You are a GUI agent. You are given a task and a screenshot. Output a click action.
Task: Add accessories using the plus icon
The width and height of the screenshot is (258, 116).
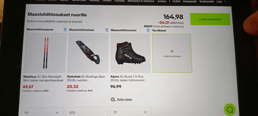pyautogui.click(x=172, y=51)
